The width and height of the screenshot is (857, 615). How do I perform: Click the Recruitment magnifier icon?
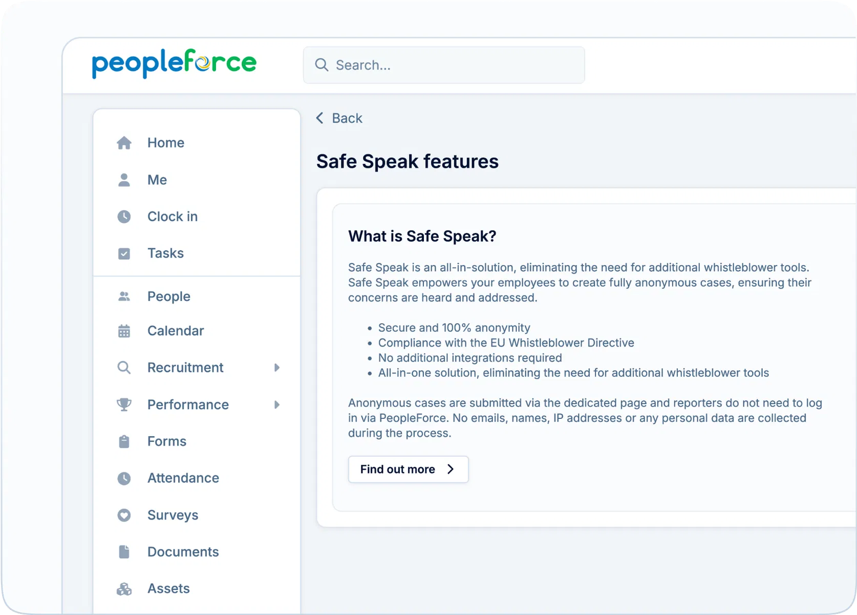pos(124,368)
